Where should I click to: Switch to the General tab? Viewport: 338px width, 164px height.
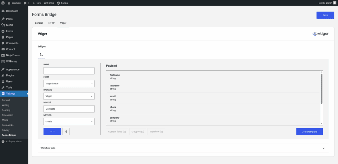click(39, 23)
